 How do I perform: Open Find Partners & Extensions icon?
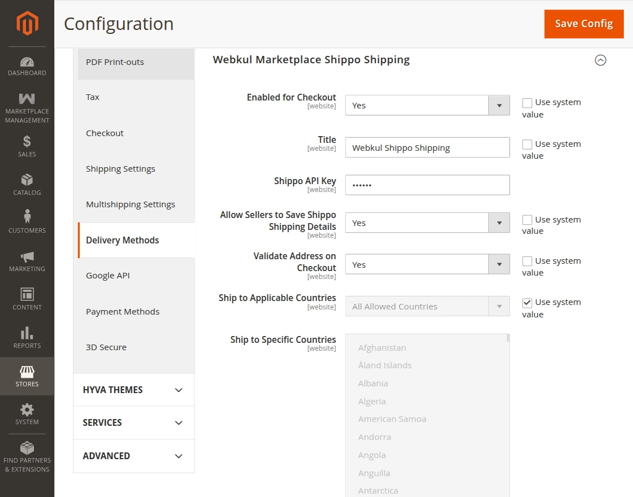(x=27, y=448)
